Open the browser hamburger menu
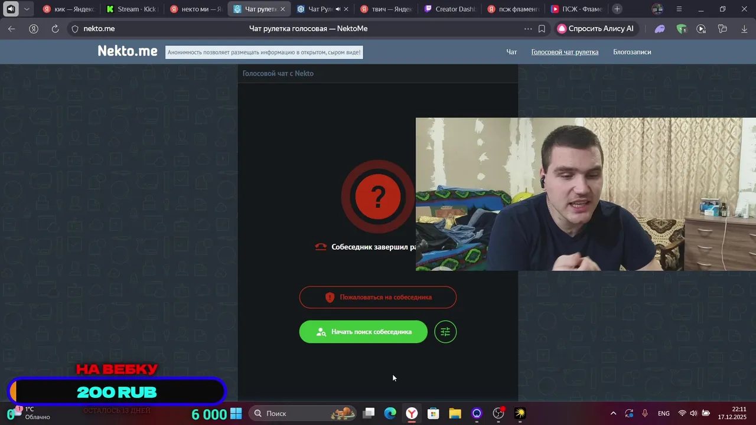 coord(679,9)
